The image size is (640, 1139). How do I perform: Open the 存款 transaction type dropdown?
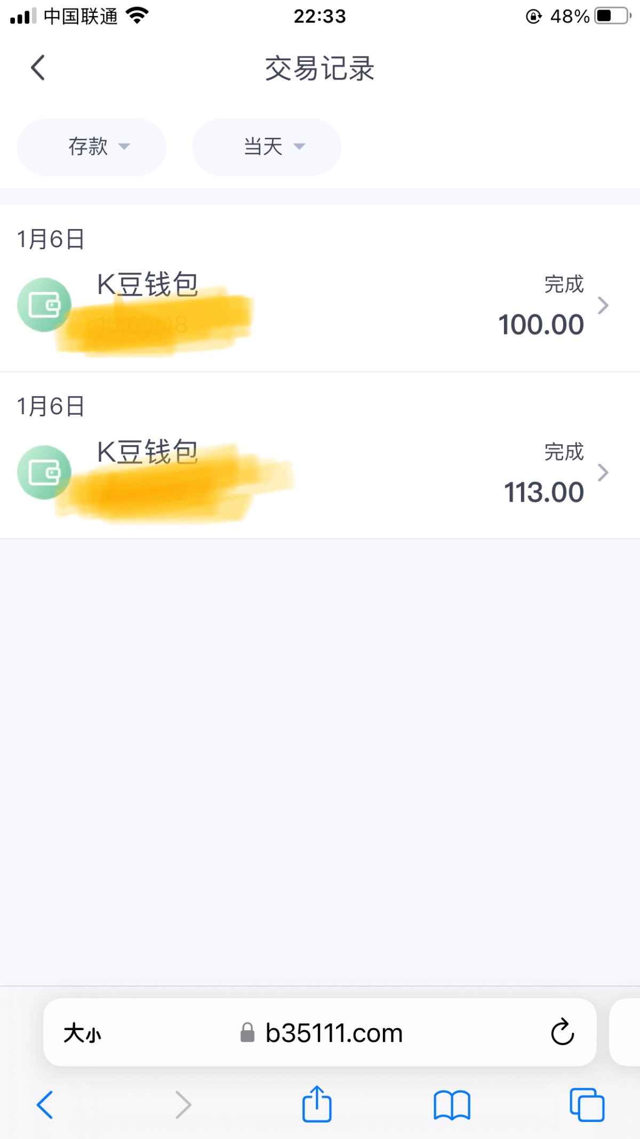tap(92, 147)
